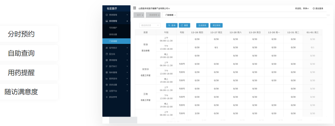
Task: Open the 李涛 user account dropdown
Action: (306, 9)
